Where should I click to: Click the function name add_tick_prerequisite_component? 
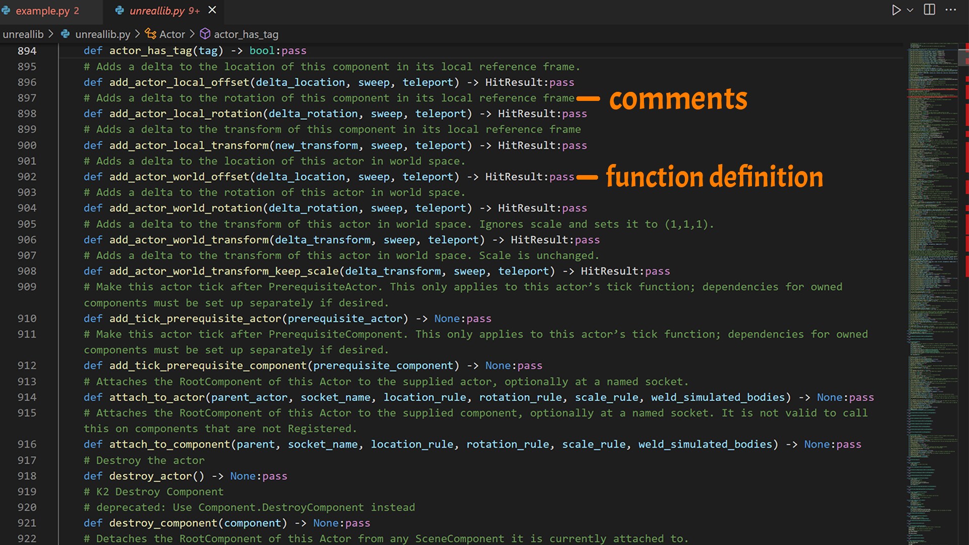[208, 365]
